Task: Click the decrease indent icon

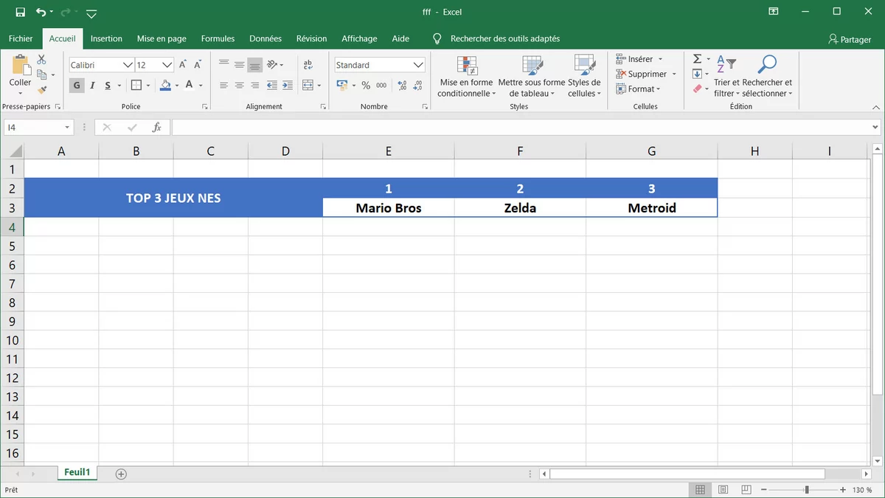Action: coord(272,86)
